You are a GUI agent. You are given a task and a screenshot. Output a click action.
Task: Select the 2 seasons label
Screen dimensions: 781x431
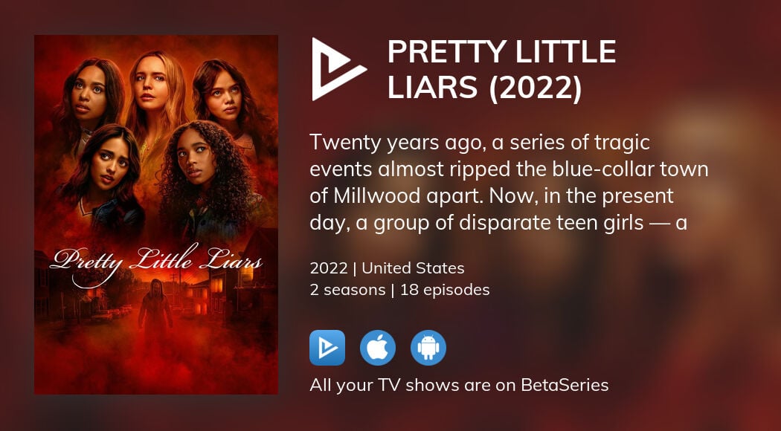tap(347, 290)
